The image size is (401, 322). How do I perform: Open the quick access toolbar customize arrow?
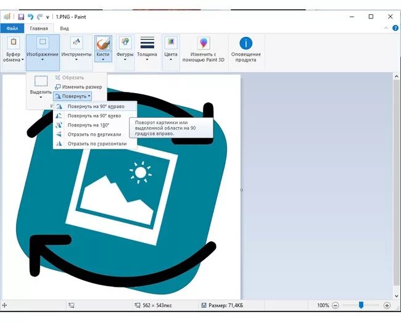tap(48, 17)
